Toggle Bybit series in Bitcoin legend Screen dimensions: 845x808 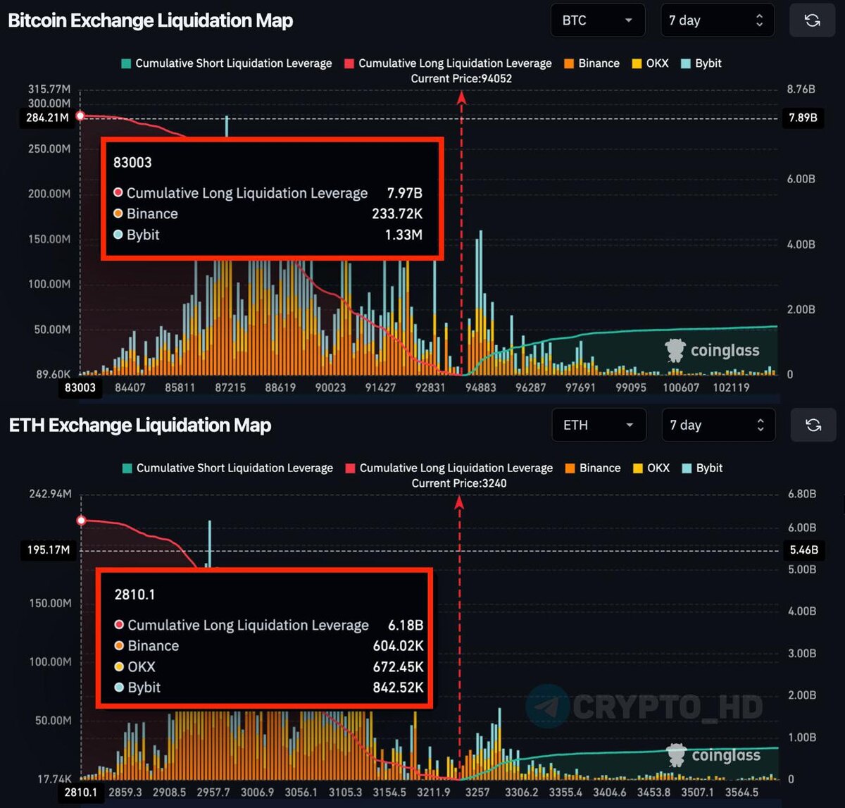click(x=701, y=63)
